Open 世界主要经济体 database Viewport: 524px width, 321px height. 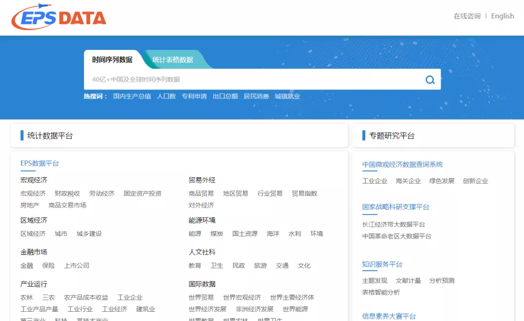coord(292,297)
